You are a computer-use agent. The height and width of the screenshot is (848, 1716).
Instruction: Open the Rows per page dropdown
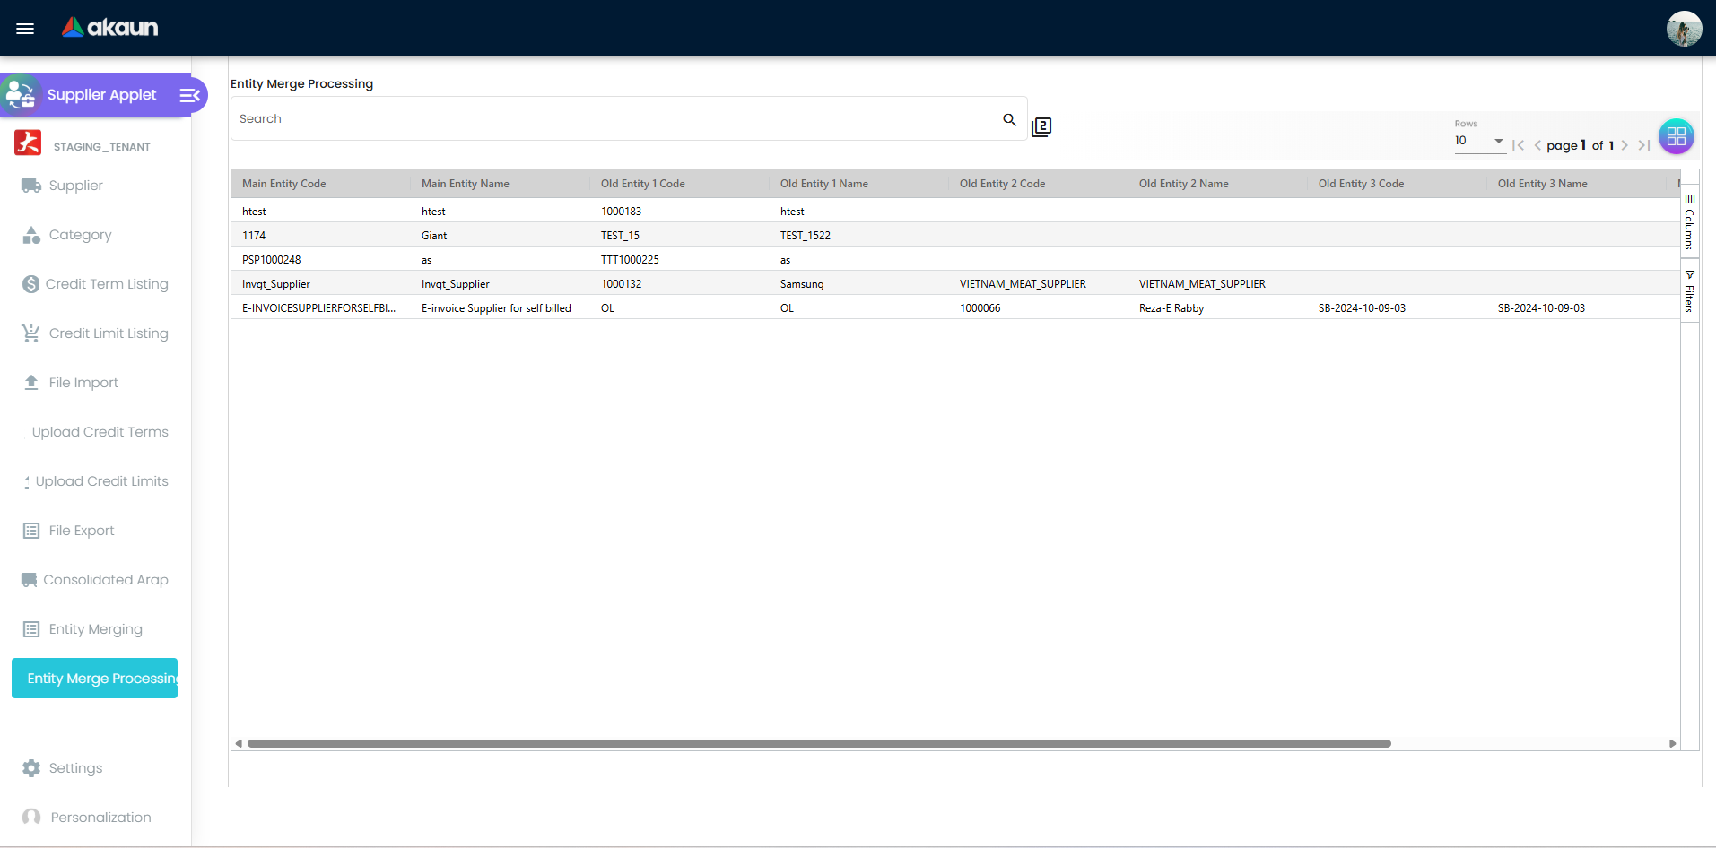[1480, 141]
